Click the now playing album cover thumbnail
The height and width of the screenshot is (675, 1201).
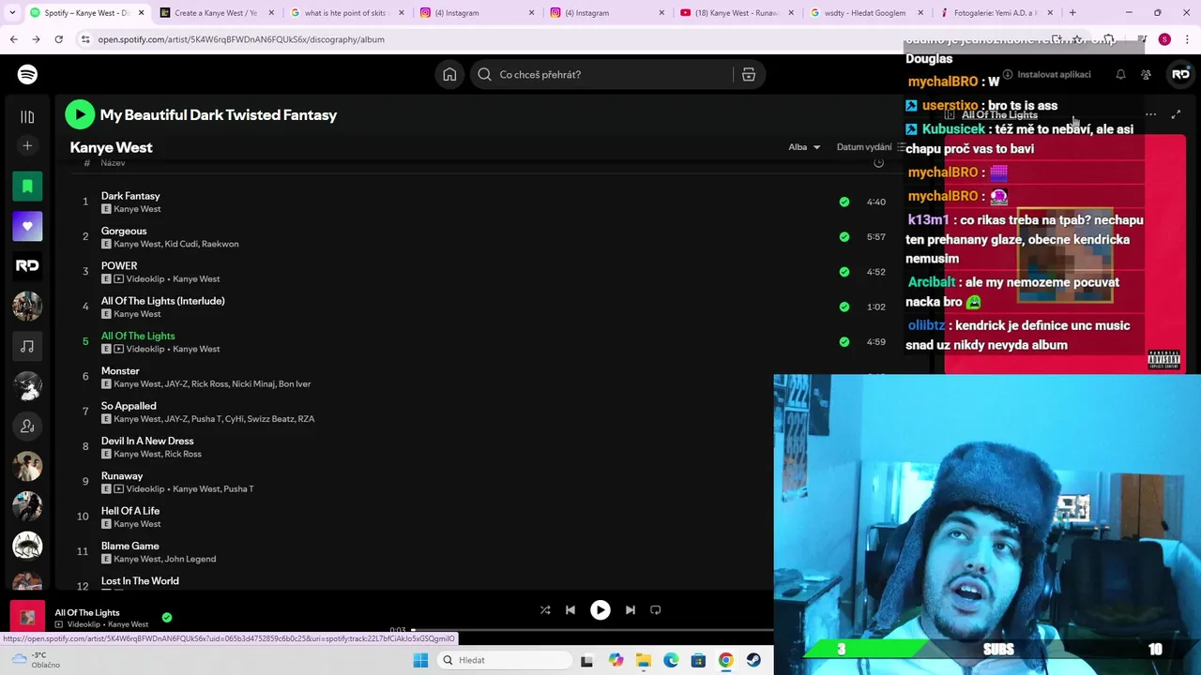27,617
